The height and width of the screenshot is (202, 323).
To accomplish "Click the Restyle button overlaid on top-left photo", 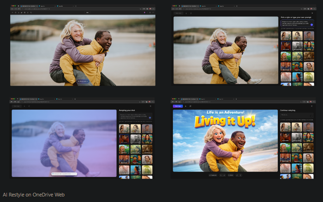I will click(x=83, y=81).
